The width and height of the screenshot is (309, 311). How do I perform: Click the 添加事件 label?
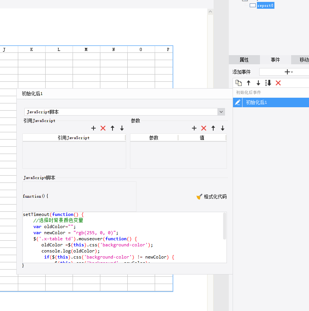tap(242, 72)
